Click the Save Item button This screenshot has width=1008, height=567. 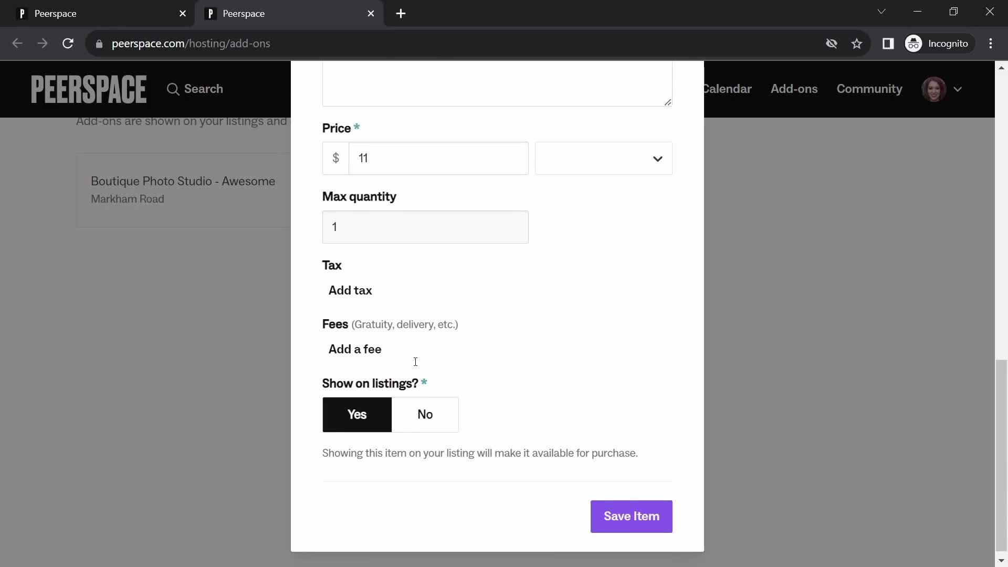[631, 517]
